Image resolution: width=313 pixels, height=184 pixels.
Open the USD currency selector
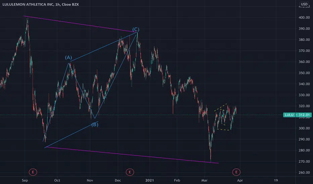(304, 4)
